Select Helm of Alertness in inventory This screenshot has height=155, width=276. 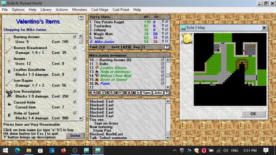coord(115,72)
